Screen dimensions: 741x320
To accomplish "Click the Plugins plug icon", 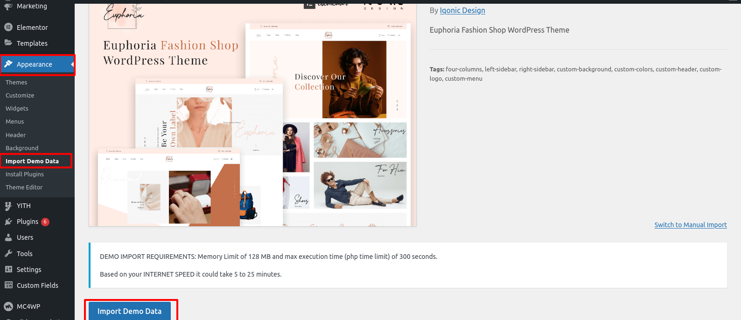I will pos(8,222).
